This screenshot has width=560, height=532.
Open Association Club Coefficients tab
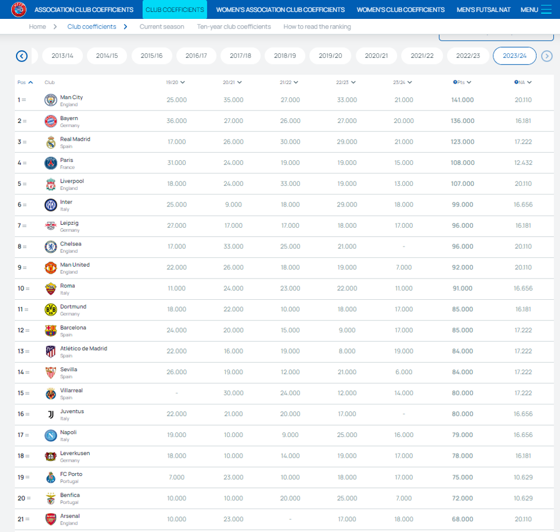click(x=84, y=10)
